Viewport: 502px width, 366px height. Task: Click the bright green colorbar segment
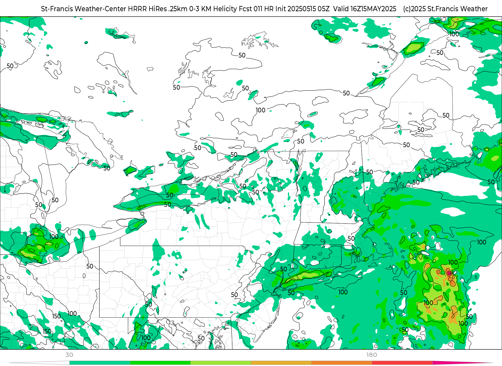tap(160, 363)
